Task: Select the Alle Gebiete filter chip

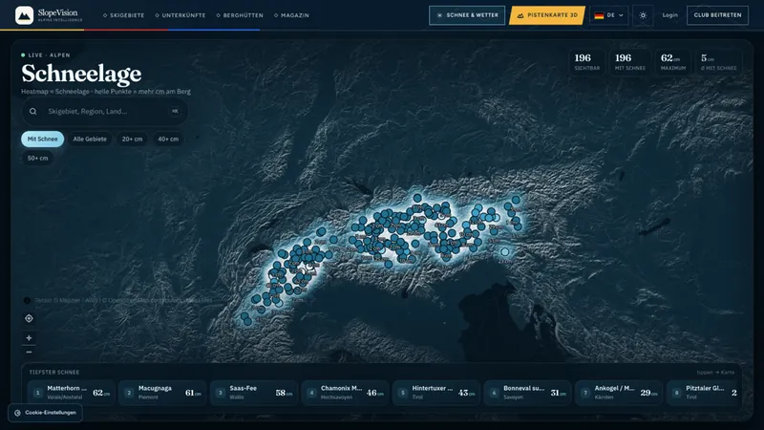Action: (x=90, y=139)
